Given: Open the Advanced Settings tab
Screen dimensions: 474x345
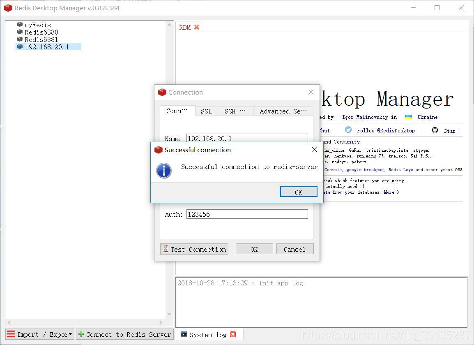Looking at the screenshot, I should tap(283, 111).
